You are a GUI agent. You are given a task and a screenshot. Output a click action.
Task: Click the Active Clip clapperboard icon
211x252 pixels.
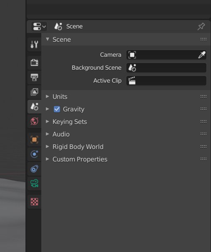click(132, 81)
